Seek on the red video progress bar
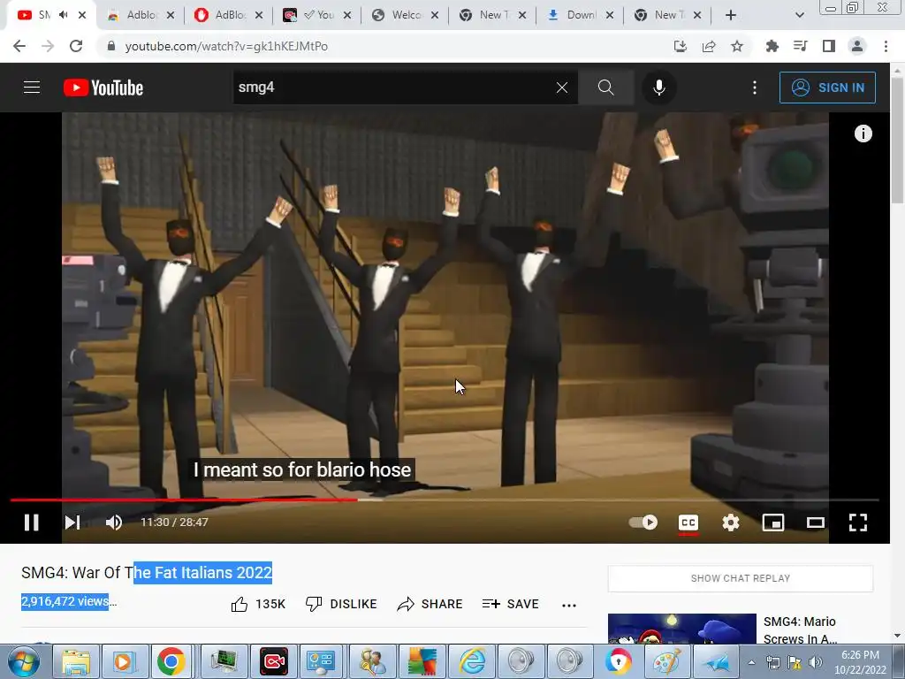 click(x=445, y=500)
